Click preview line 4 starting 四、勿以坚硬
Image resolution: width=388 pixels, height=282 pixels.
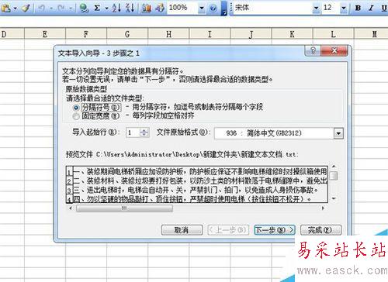tap(192, 198)
